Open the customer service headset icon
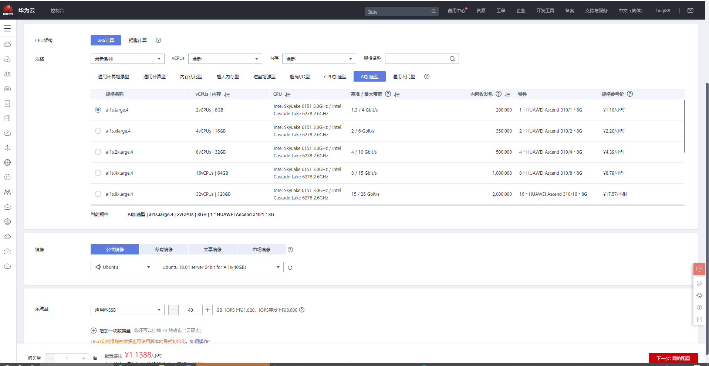 tap(699, 295)
